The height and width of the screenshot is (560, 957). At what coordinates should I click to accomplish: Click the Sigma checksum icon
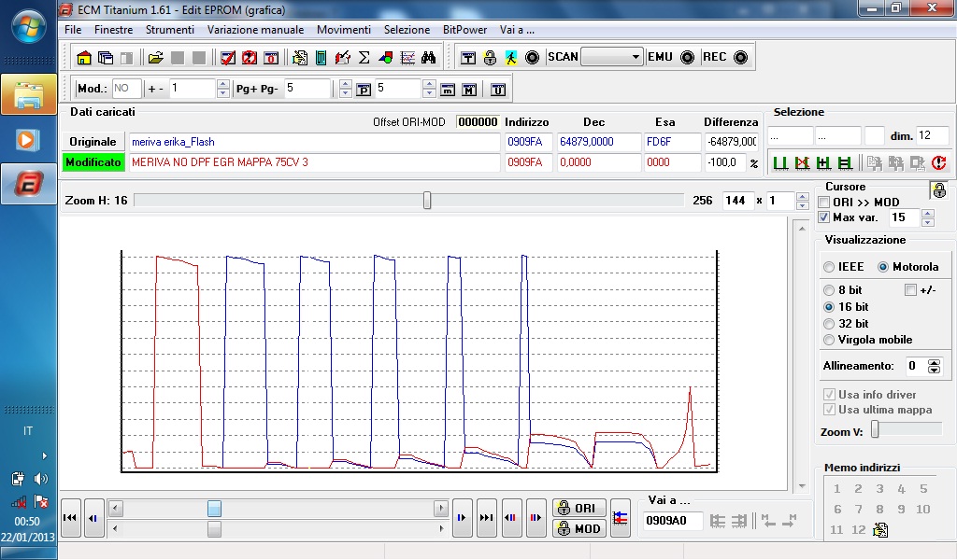coord(364,57)
